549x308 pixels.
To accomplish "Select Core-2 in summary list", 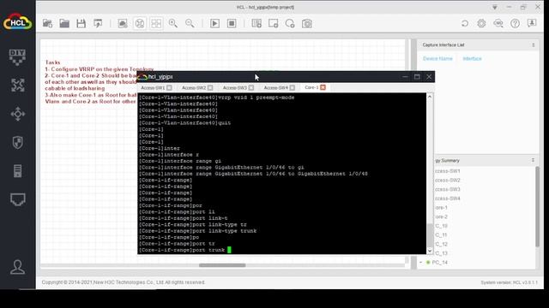I will [441, 216].
